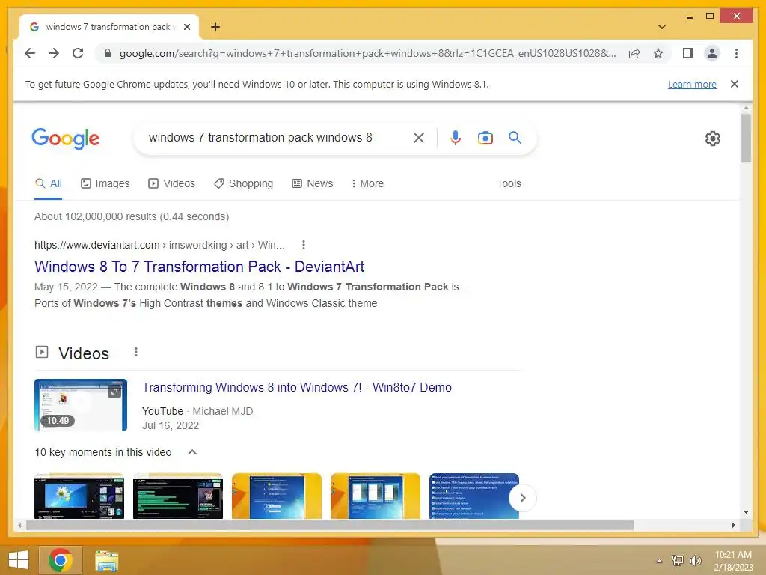Click the deviantart.com result URL
This screenshot has height=575, width=766.
[159, 245]
